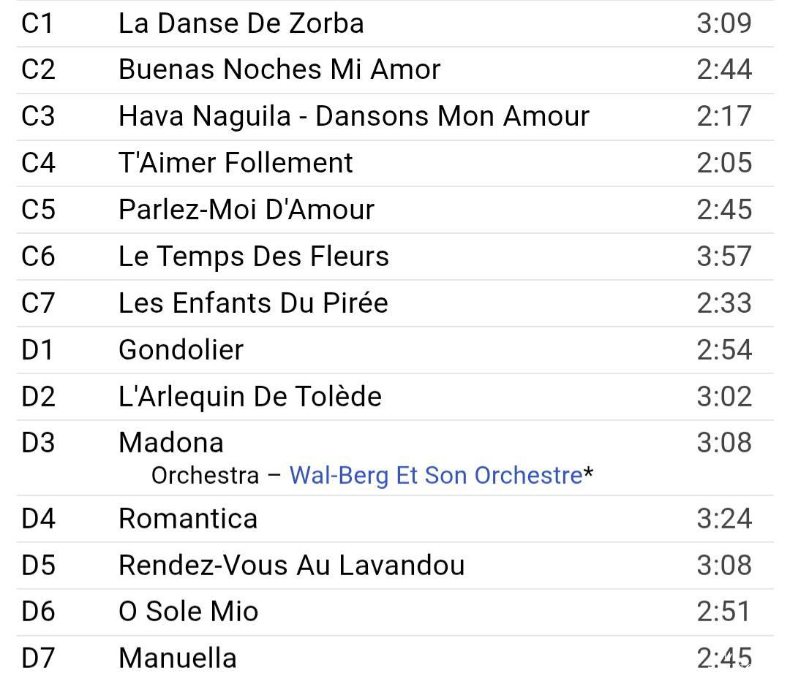The height and width of the screenshot is (695, 790).
Task: Select the Manuella track title
Action: [x=178, y=658]
